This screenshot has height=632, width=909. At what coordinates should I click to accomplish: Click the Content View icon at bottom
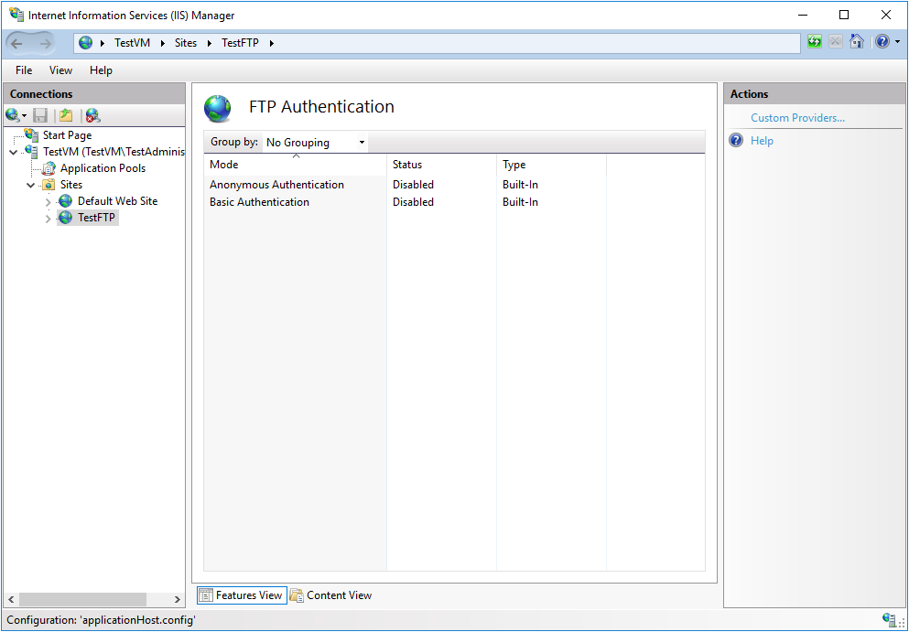click(x=297, y=595)
